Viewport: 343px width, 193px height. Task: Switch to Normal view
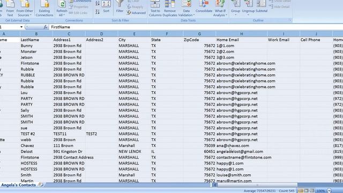[301, 191]
